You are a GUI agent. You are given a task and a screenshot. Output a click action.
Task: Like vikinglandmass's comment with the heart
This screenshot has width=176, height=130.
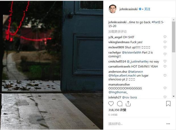click(x=165, y=42)
